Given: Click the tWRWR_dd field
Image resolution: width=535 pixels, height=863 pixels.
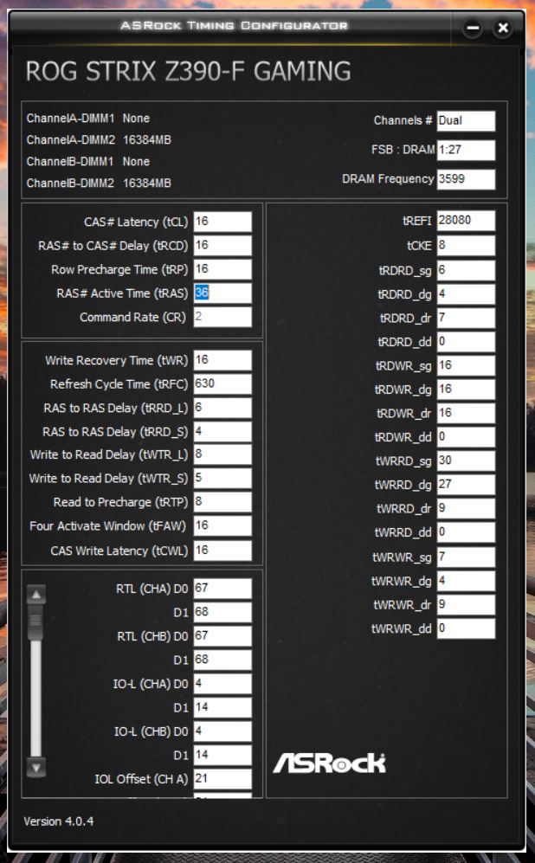Looking at the screenshot, I should click(467, 628).
